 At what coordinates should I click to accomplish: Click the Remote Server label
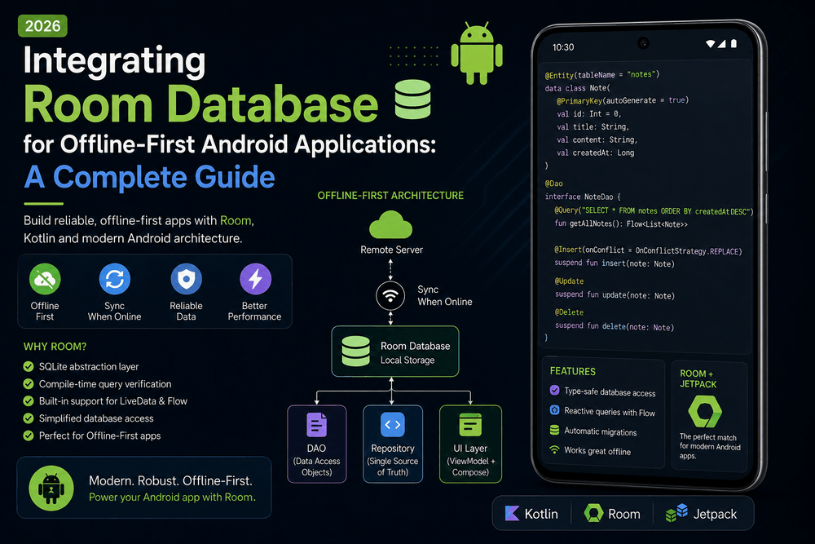pyautogui.click(x=391, y=250)
